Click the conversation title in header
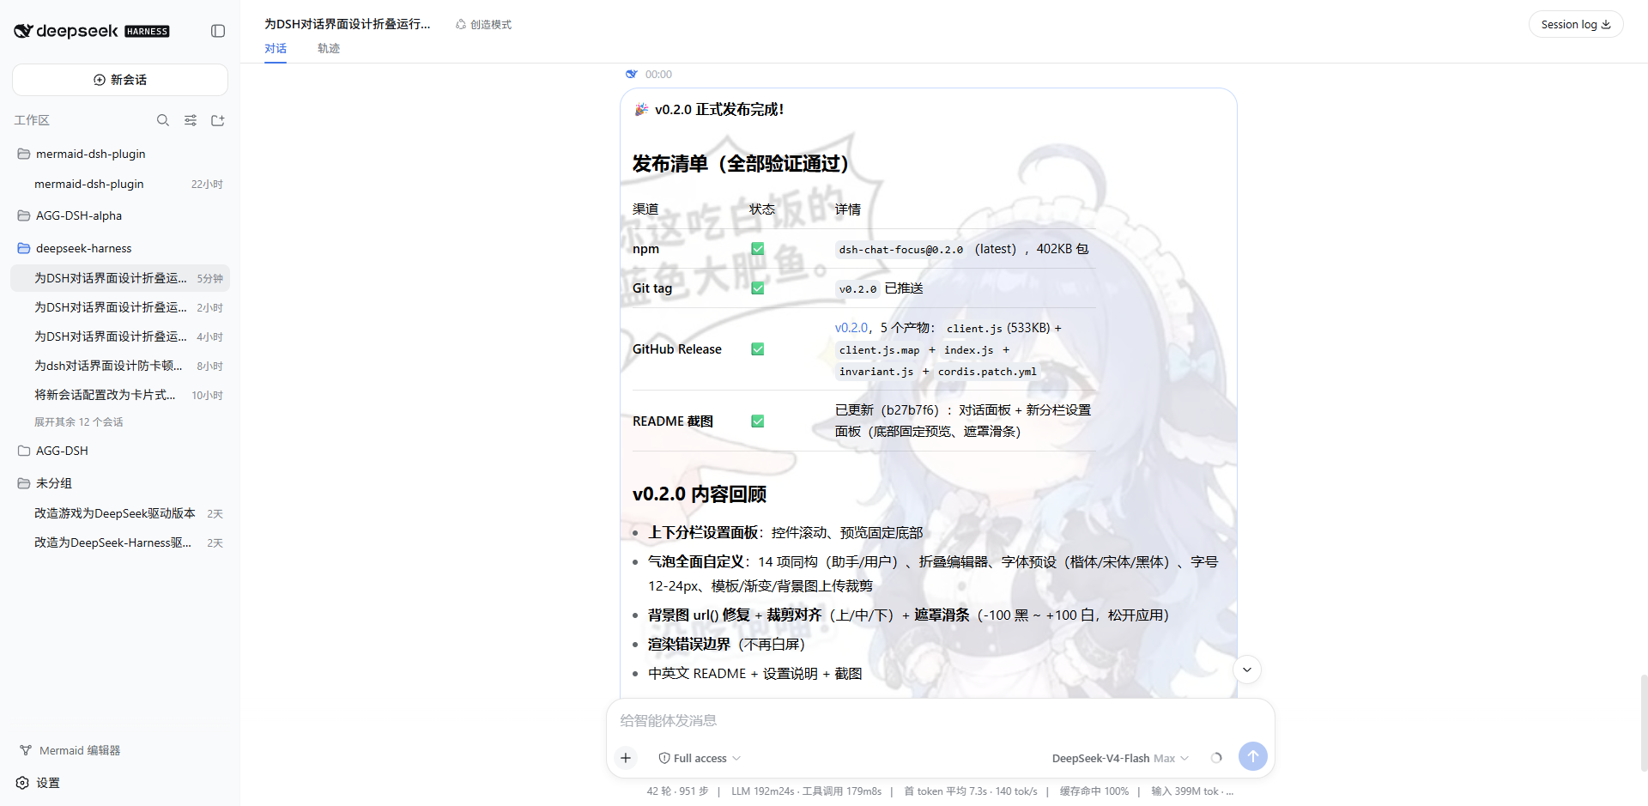1648x806 pixels. (348, 24)
